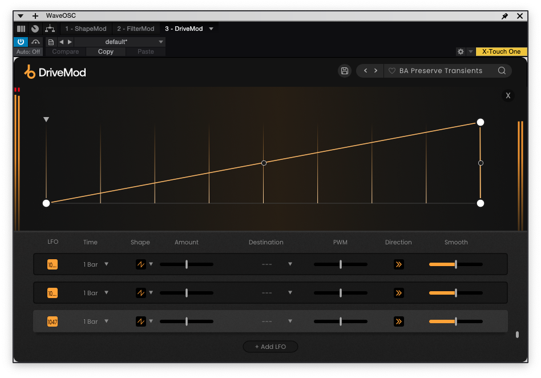Go to previous host preset arrow
The width and height of the screenshot is (541, 378).
coord(62,42)
